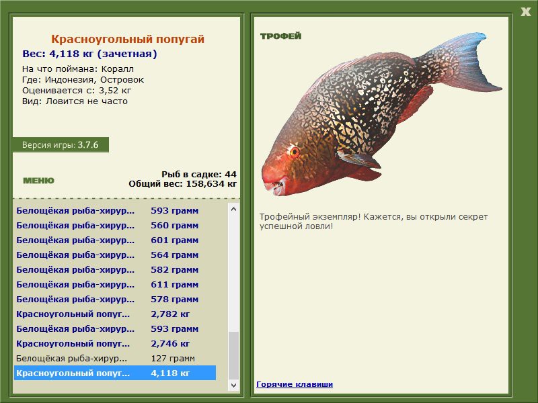Open the Горячие клавиши link
The image size is (538, 403).
click(x=295, y=384)
